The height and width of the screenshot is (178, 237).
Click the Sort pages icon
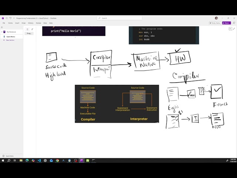click(32, 29)
